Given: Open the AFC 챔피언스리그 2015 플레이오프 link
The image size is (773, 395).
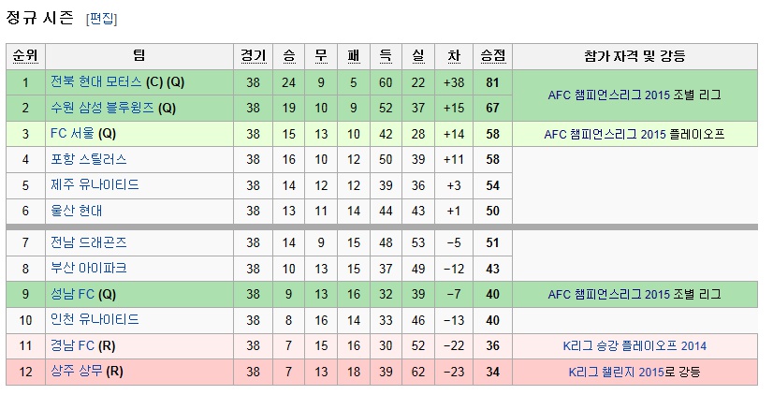Looking at the screenshot, I should pyautogui.click(x=634, y=134).
